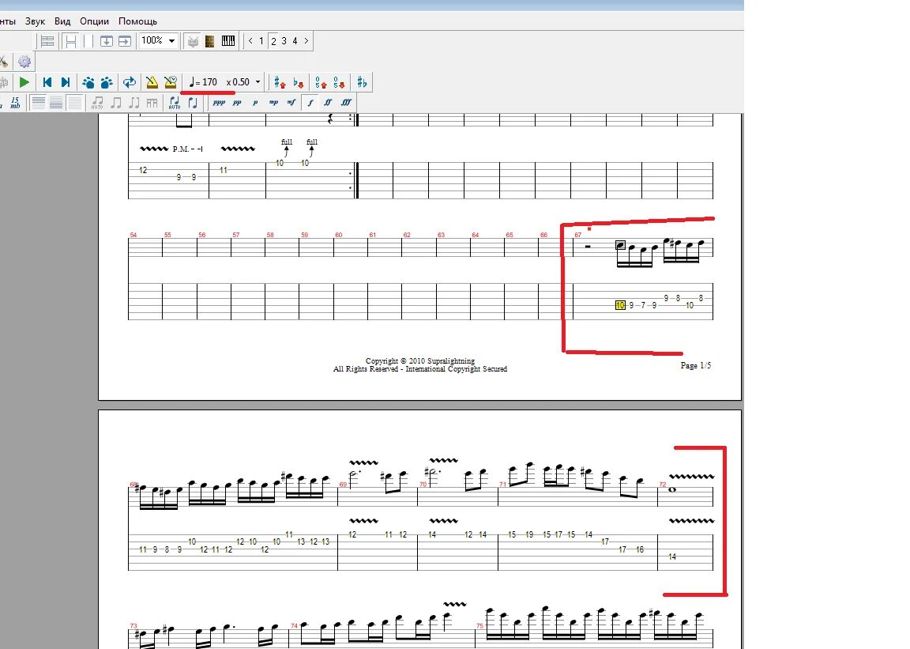Click the whole note in bar 72
The width and height of the screenshot is (910, 649).
(x=672, y=489)
